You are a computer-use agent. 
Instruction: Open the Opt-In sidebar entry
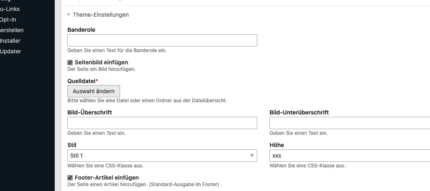coord(8,20)
